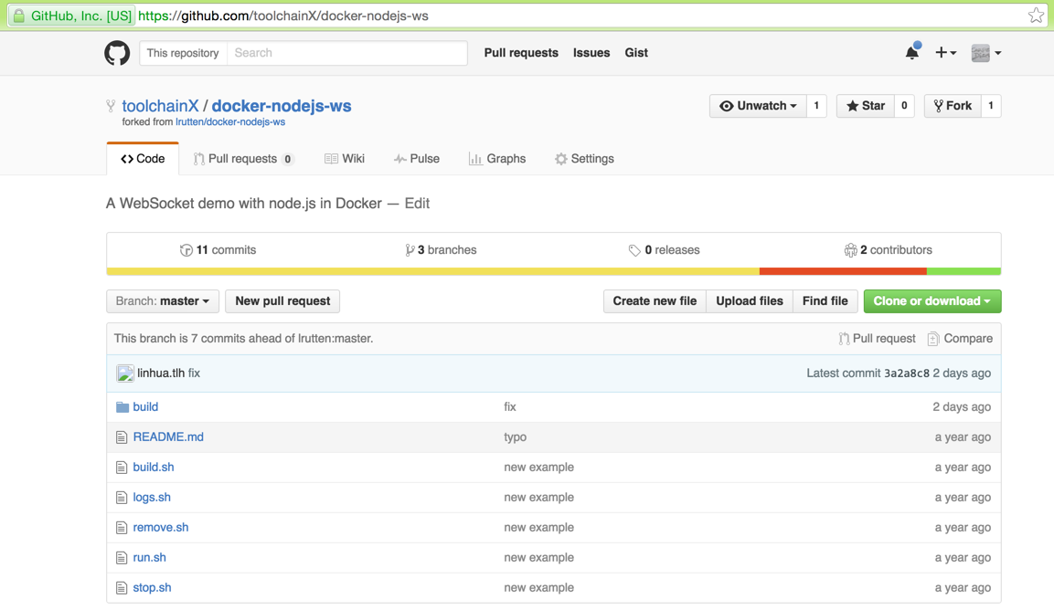The height and width of the screenshot is (610, 1054).
Task: Open latest commit 3a2a8c8
Action: (x=906, y=373)
